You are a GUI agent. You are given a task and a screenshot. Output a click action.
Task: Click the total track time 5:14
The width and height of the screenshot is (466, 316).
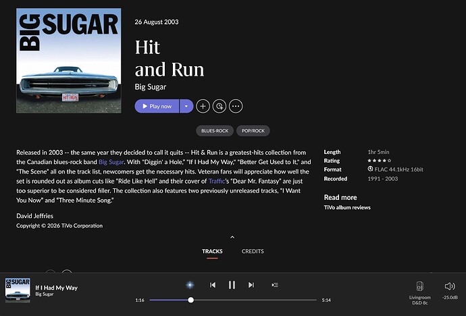click(326, 300)
